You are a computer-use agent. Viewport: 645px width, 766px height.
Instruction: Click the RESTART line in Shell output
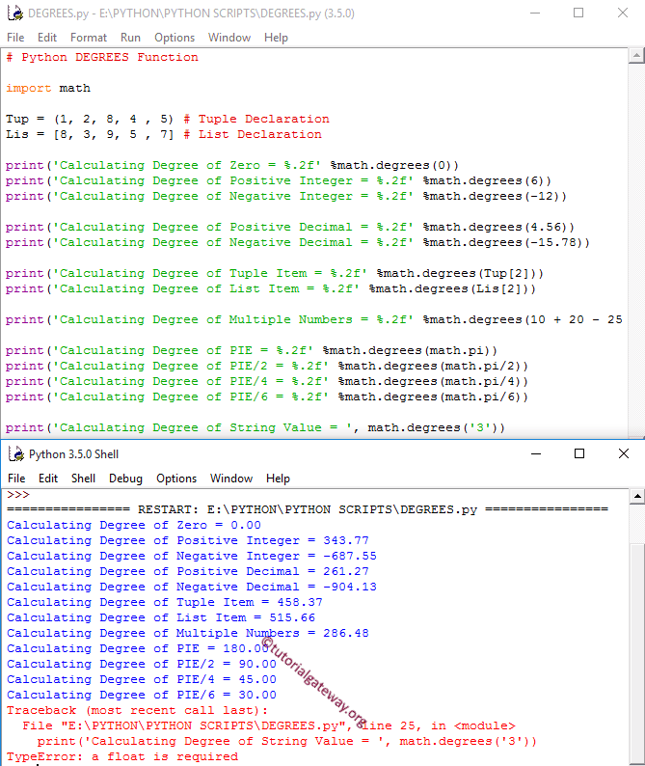pyautogui.click(x=308, y=510)
